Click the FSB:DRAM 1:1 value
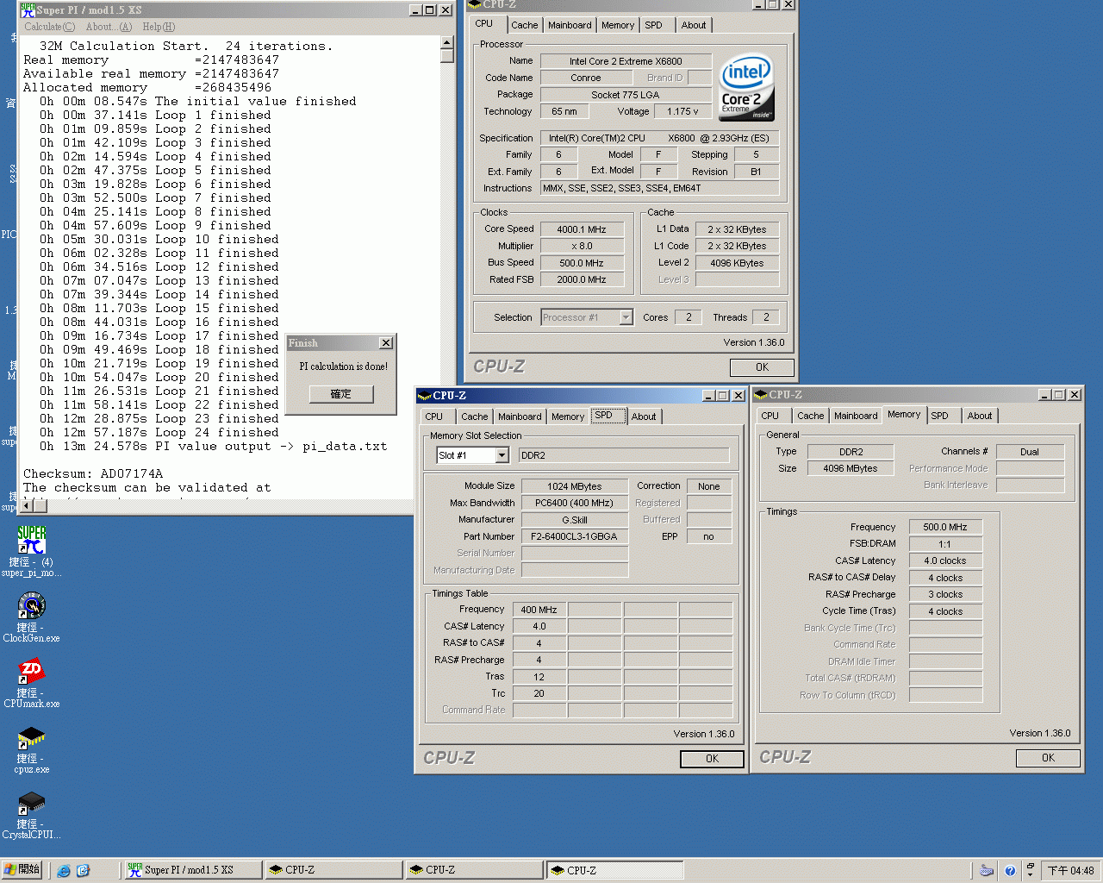 pos(945,544)
